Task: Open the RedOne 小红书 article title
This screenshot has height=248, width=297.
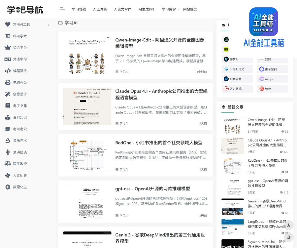Action: point(159,143)
